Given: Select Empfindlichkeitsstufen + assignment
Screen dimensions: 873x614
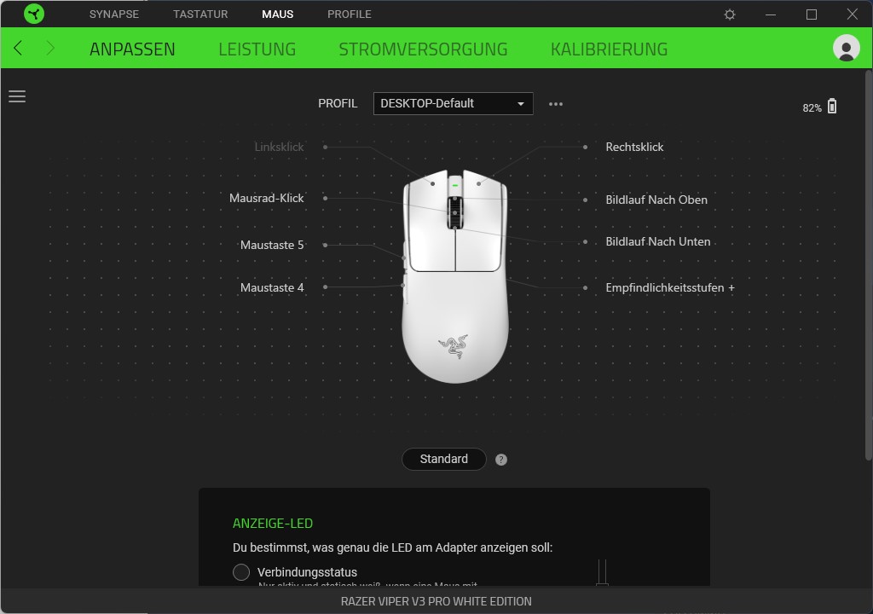Looking at the screenshot, I should 670,288.
